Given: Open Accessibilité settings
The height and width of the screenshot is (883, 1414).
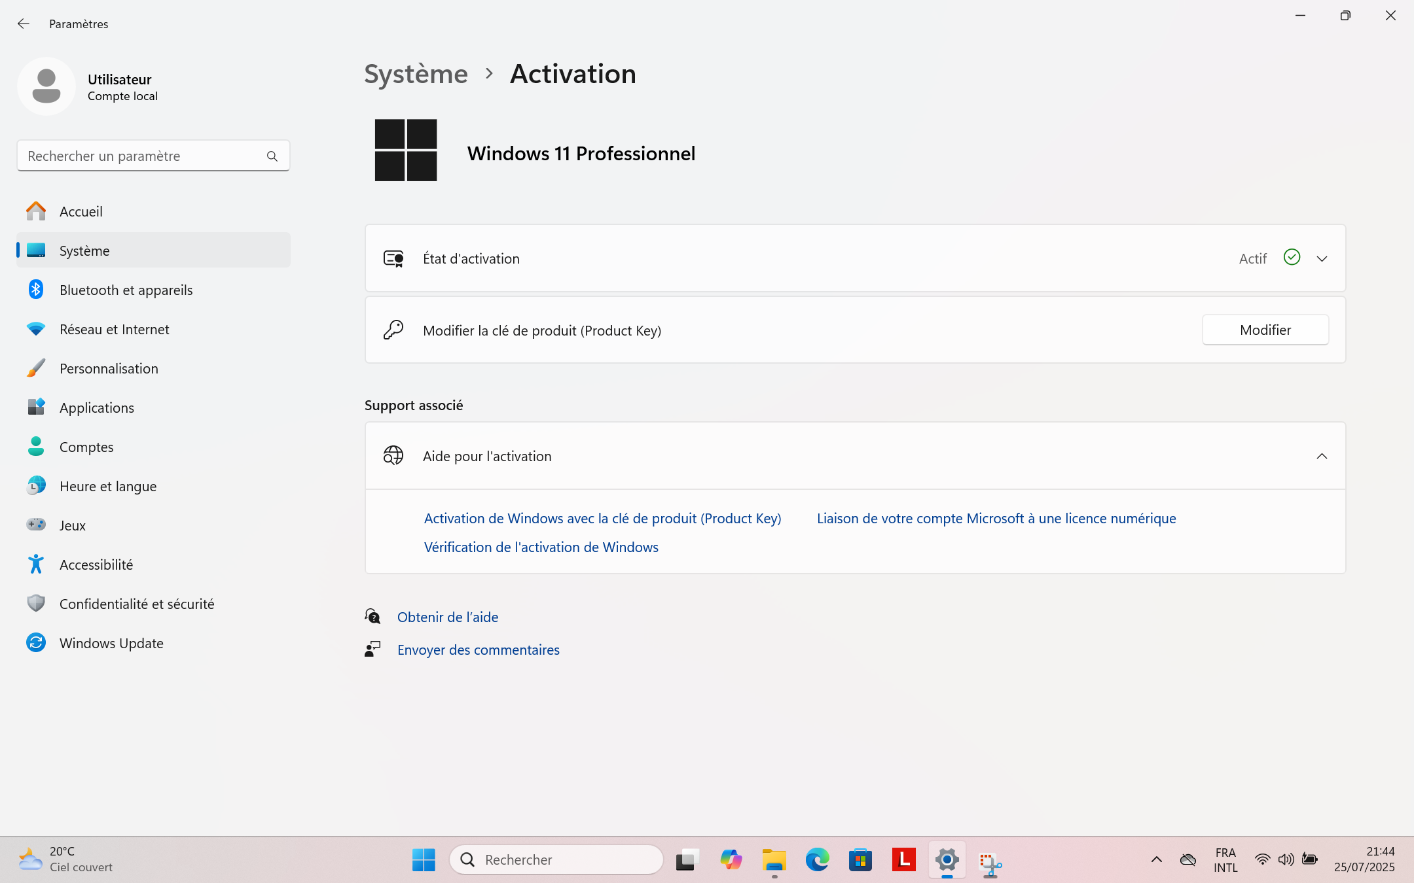Looking at the screenshot, I should [96, 564].
